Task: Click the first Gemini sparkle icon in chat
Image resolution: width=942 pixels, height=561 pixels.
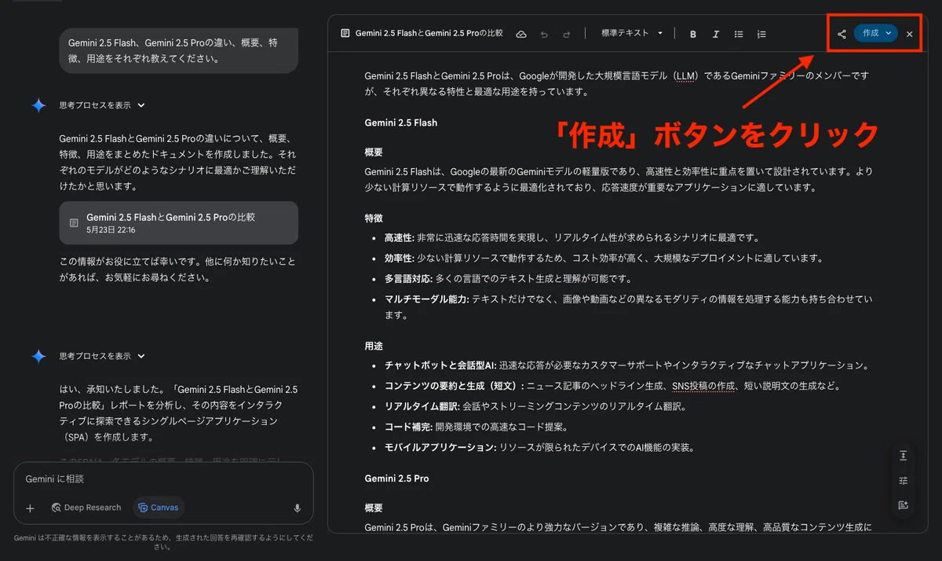Action: [38, 105]
